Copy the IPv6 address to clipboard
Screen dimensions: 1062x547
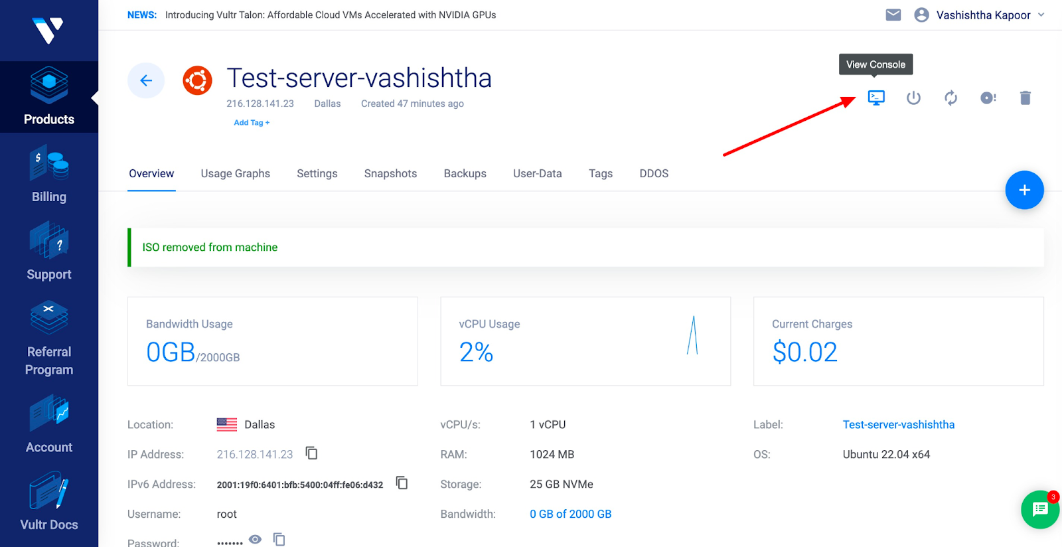(x=402, y=483)
